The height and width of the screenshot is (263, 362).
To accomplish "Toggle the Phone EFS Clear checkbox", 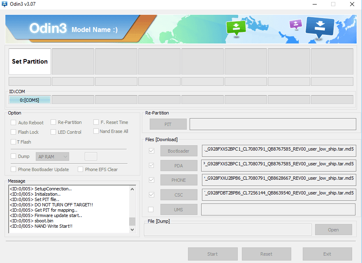I will 80,169.
